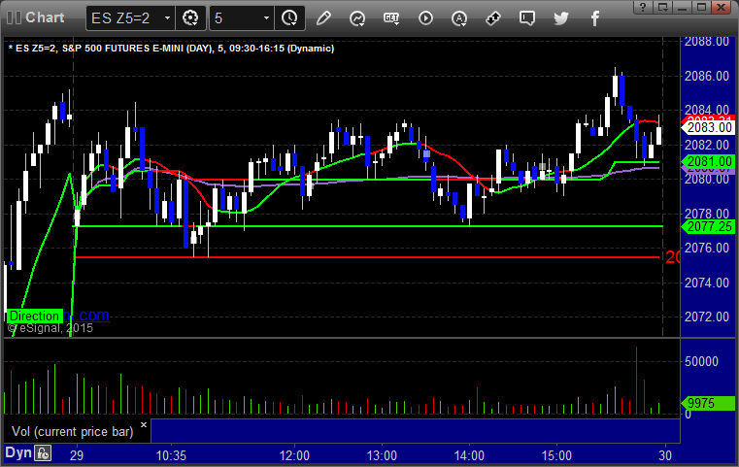Viewport: 739px width, 467px height.
Task: Click the Chart window grip handle
Action: point(15,17)
